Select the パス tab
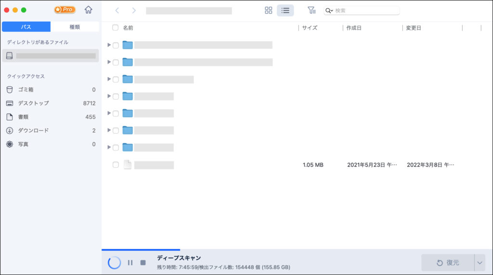Viewport: 493px width, 275px height. click(x=26, y=27)
